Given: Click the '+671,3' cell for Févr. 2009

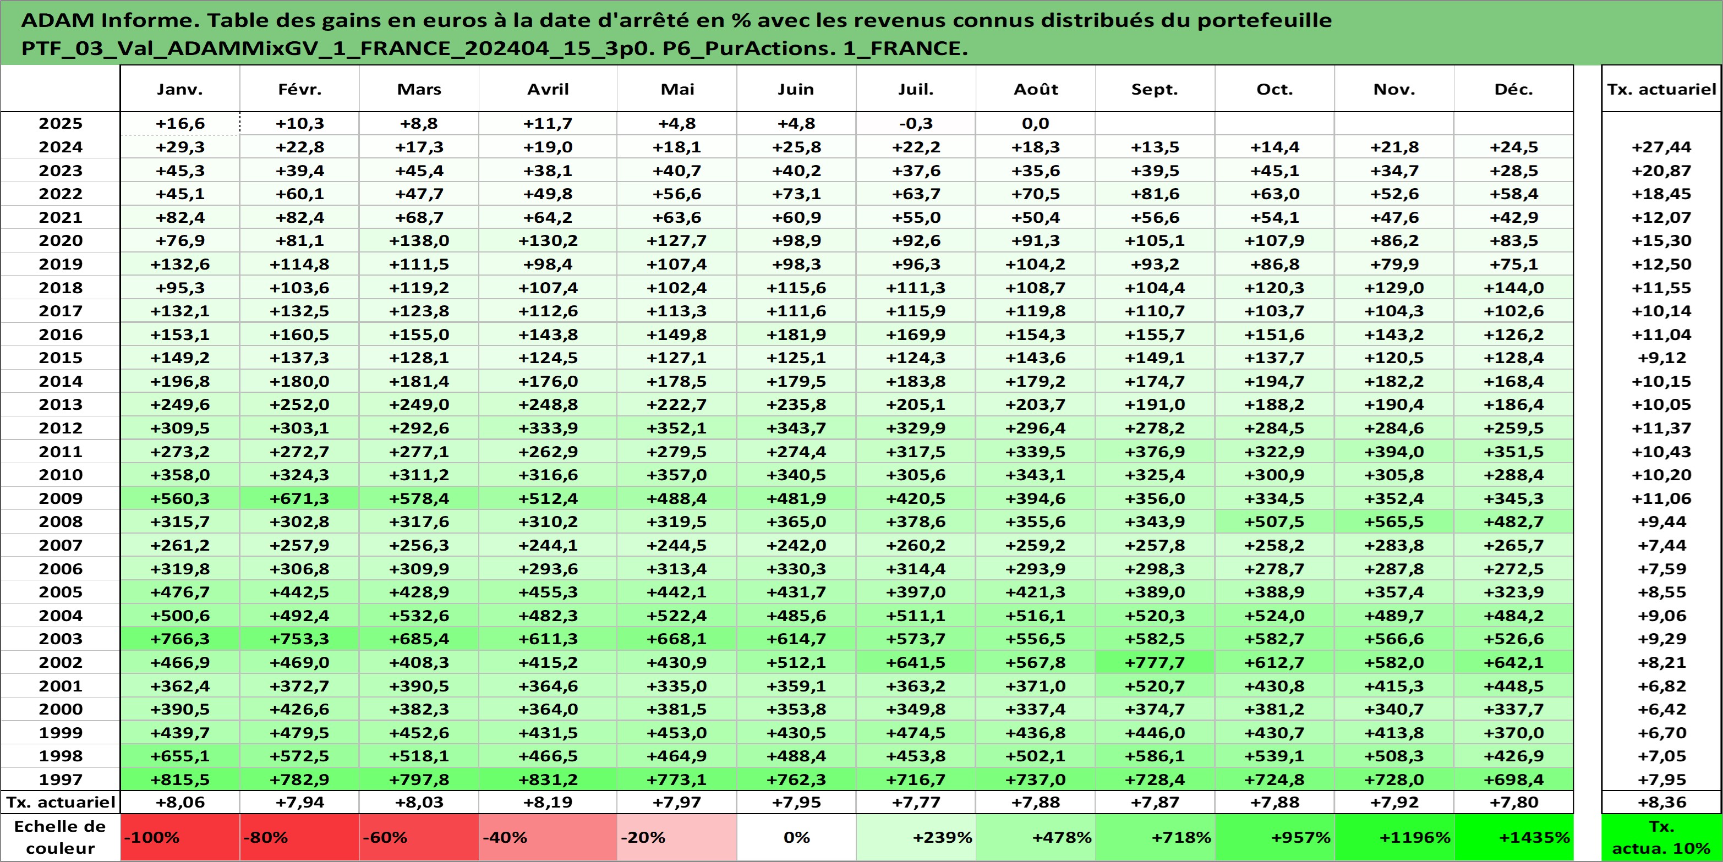Looking at the screenshot, I should point(300,498).
